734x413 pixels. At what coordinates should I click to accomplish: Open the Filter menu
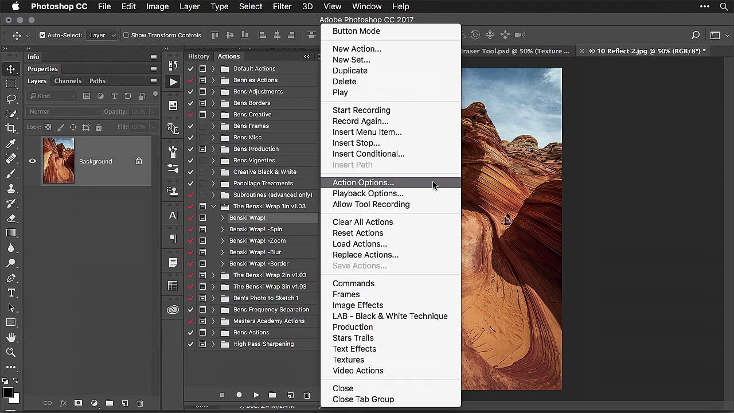pyautogui.click(x=282, y=6)
